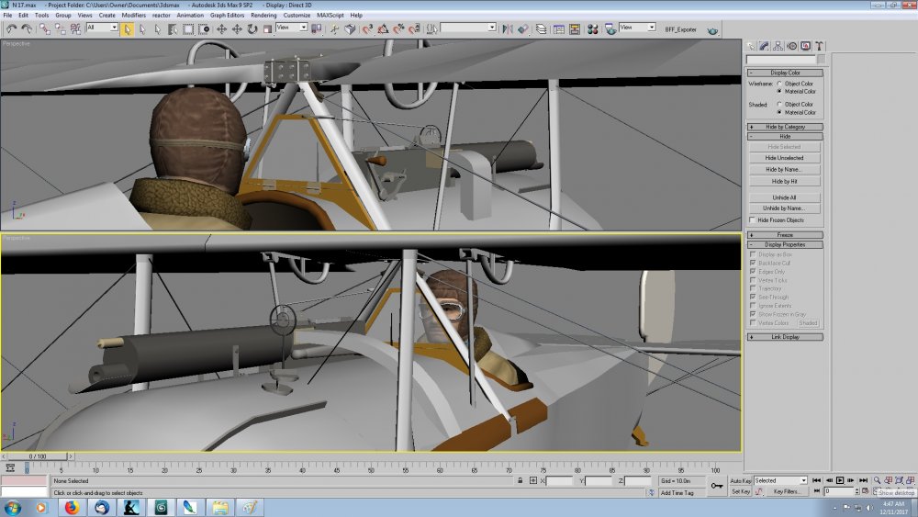Enable Hide Frozen Objects checkbox
The image size is (918, 517).
pyautogui.click(x=753, y=220)
